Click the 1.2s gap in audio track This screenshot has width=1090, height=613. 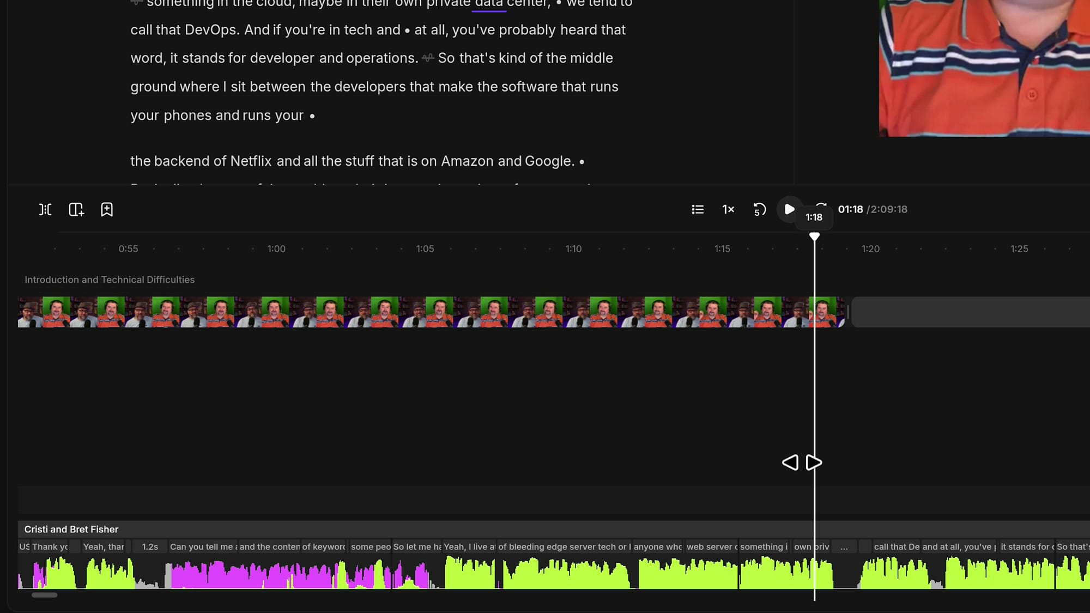(x=150, y=547)
